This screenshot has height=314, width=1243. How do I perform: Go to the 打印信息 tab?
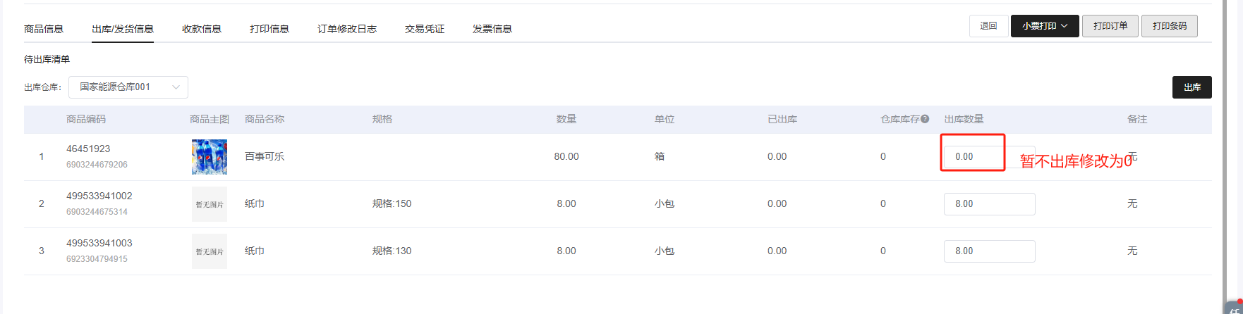click(269, 29)
